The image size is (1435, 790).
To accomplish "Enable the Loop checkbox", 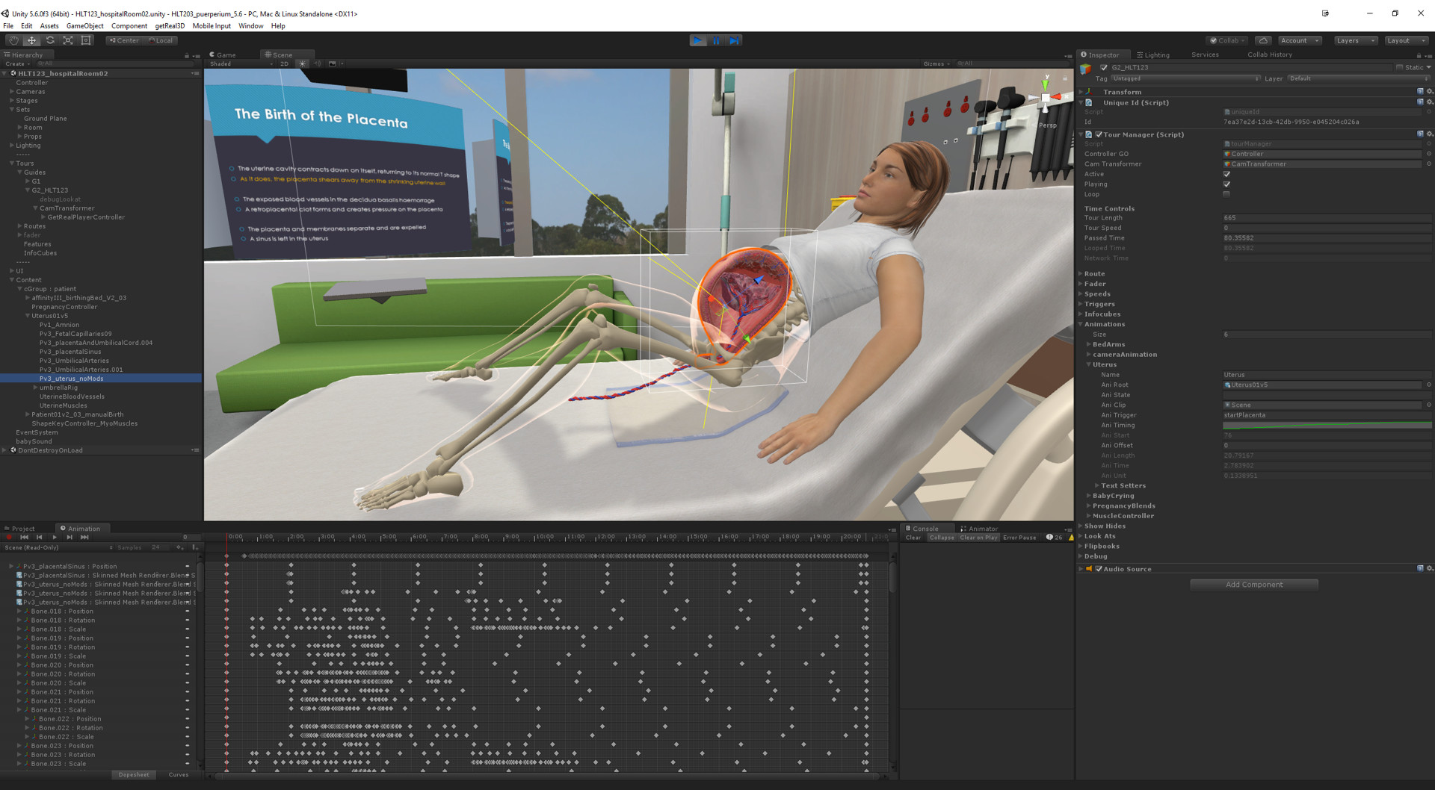I will 1226,194.
